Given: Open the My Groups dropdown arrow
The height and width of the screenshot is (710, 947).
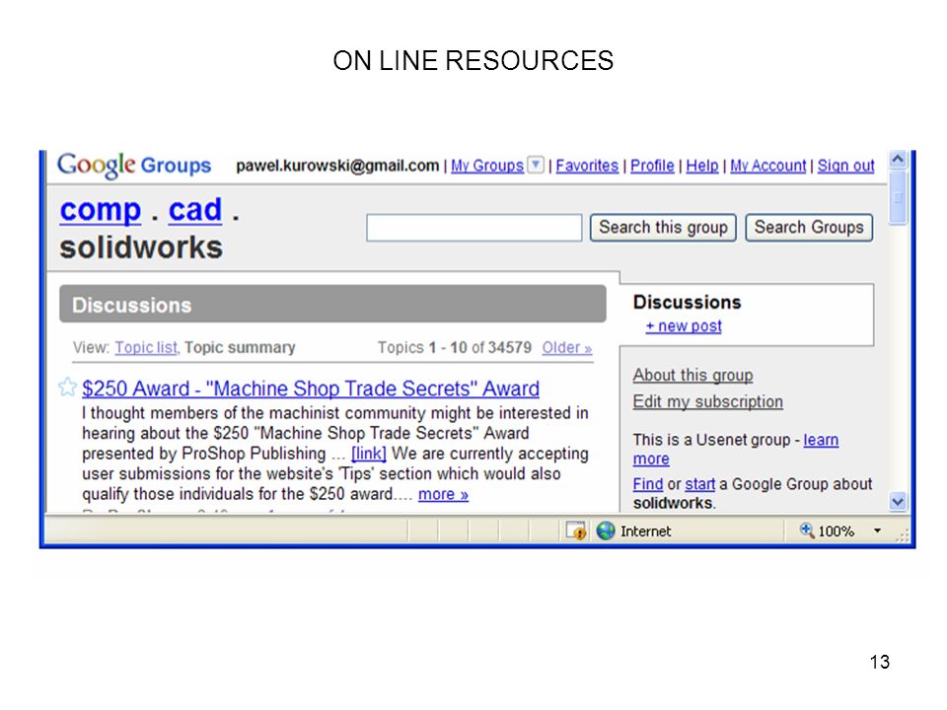Looking at the screenshot, I should coord(536,165).
